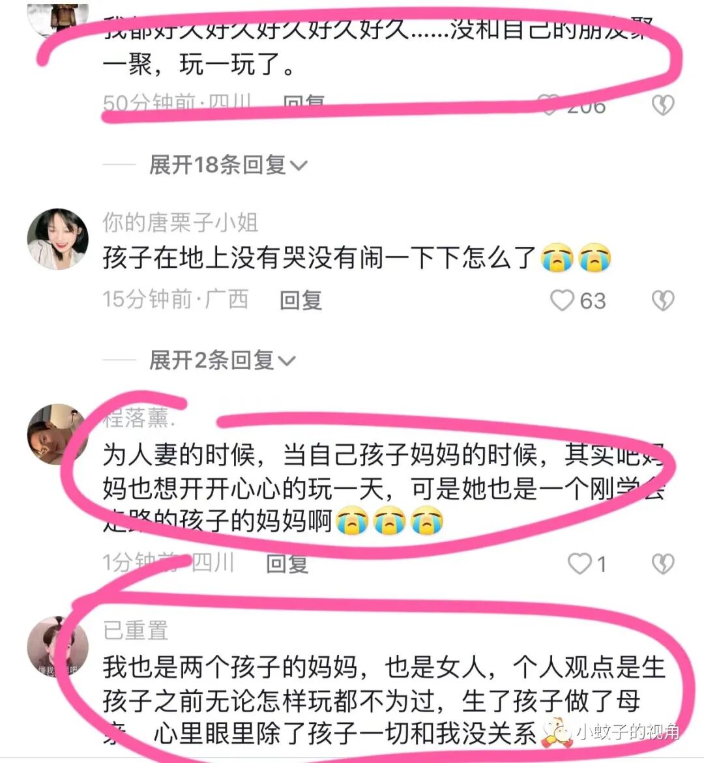Viewport: 704px width, 763px height.
Task: Reply to the 50分钟前 top comment
Action: click(x=304, y=104)
